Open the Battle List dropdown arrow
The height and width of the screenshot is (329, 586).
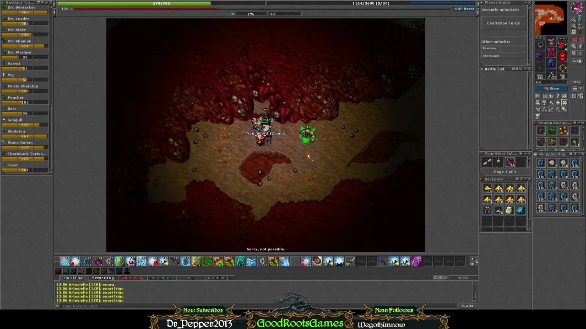click(521, 69)
